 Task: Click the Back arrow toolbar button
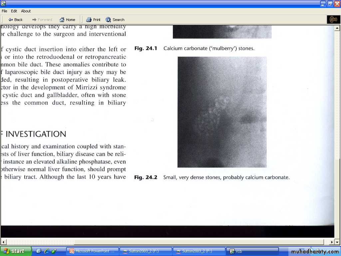pos(15,20)
